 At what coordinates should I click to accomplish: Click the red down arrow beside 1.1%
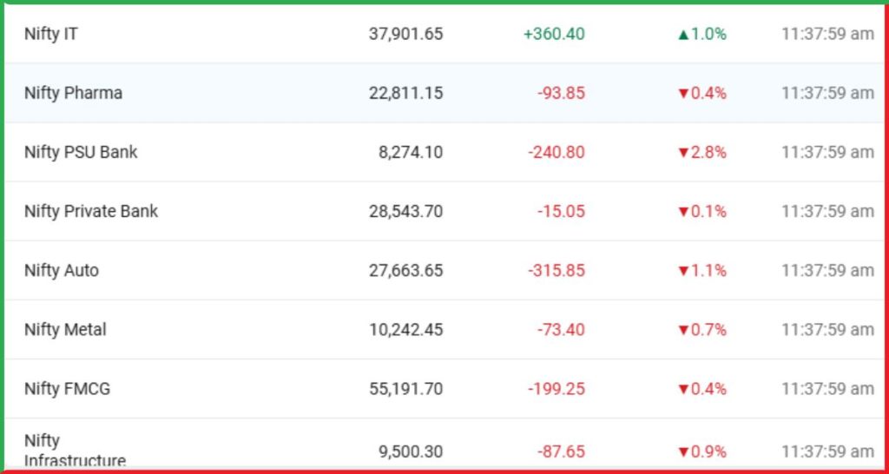tap(682, 271)
